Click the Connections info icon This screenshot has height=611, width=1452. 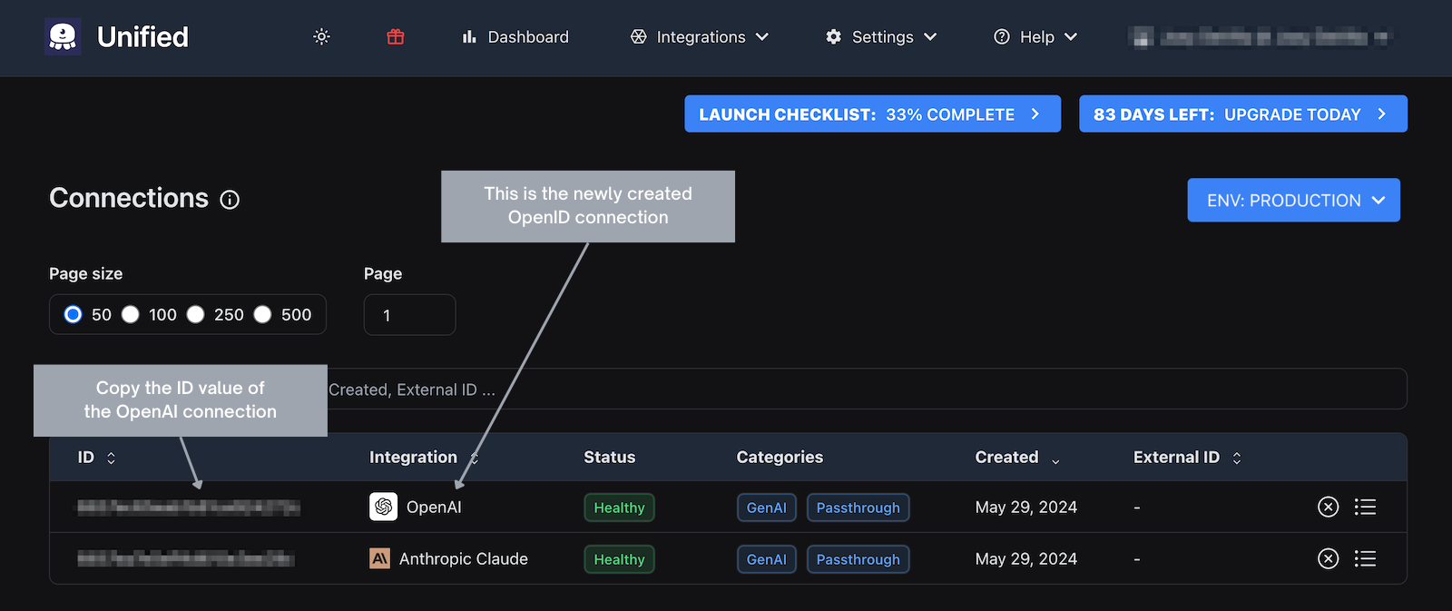(x=230, y=200)
